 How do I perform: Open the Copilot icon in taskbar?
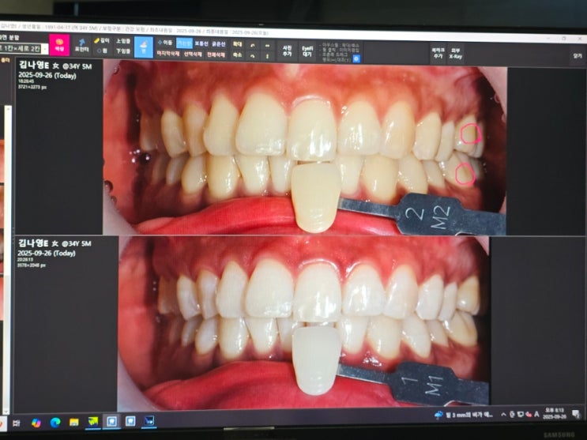click(x=36, y=423)
